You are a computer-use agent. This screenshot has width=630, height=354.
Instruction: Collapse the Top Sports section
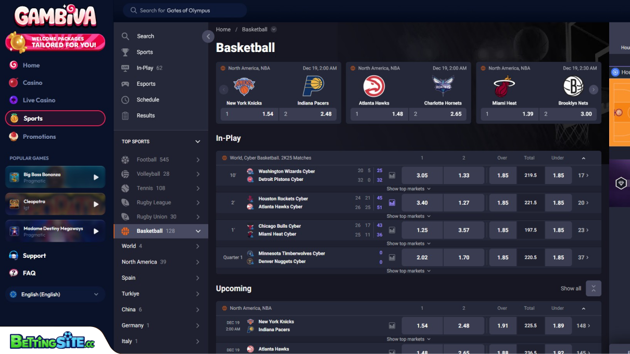197,141
